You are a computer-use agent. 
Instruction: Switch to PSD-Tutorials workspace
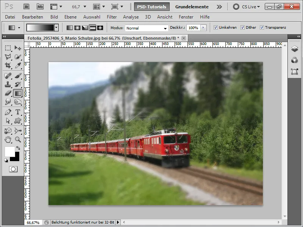pos(152,7)
